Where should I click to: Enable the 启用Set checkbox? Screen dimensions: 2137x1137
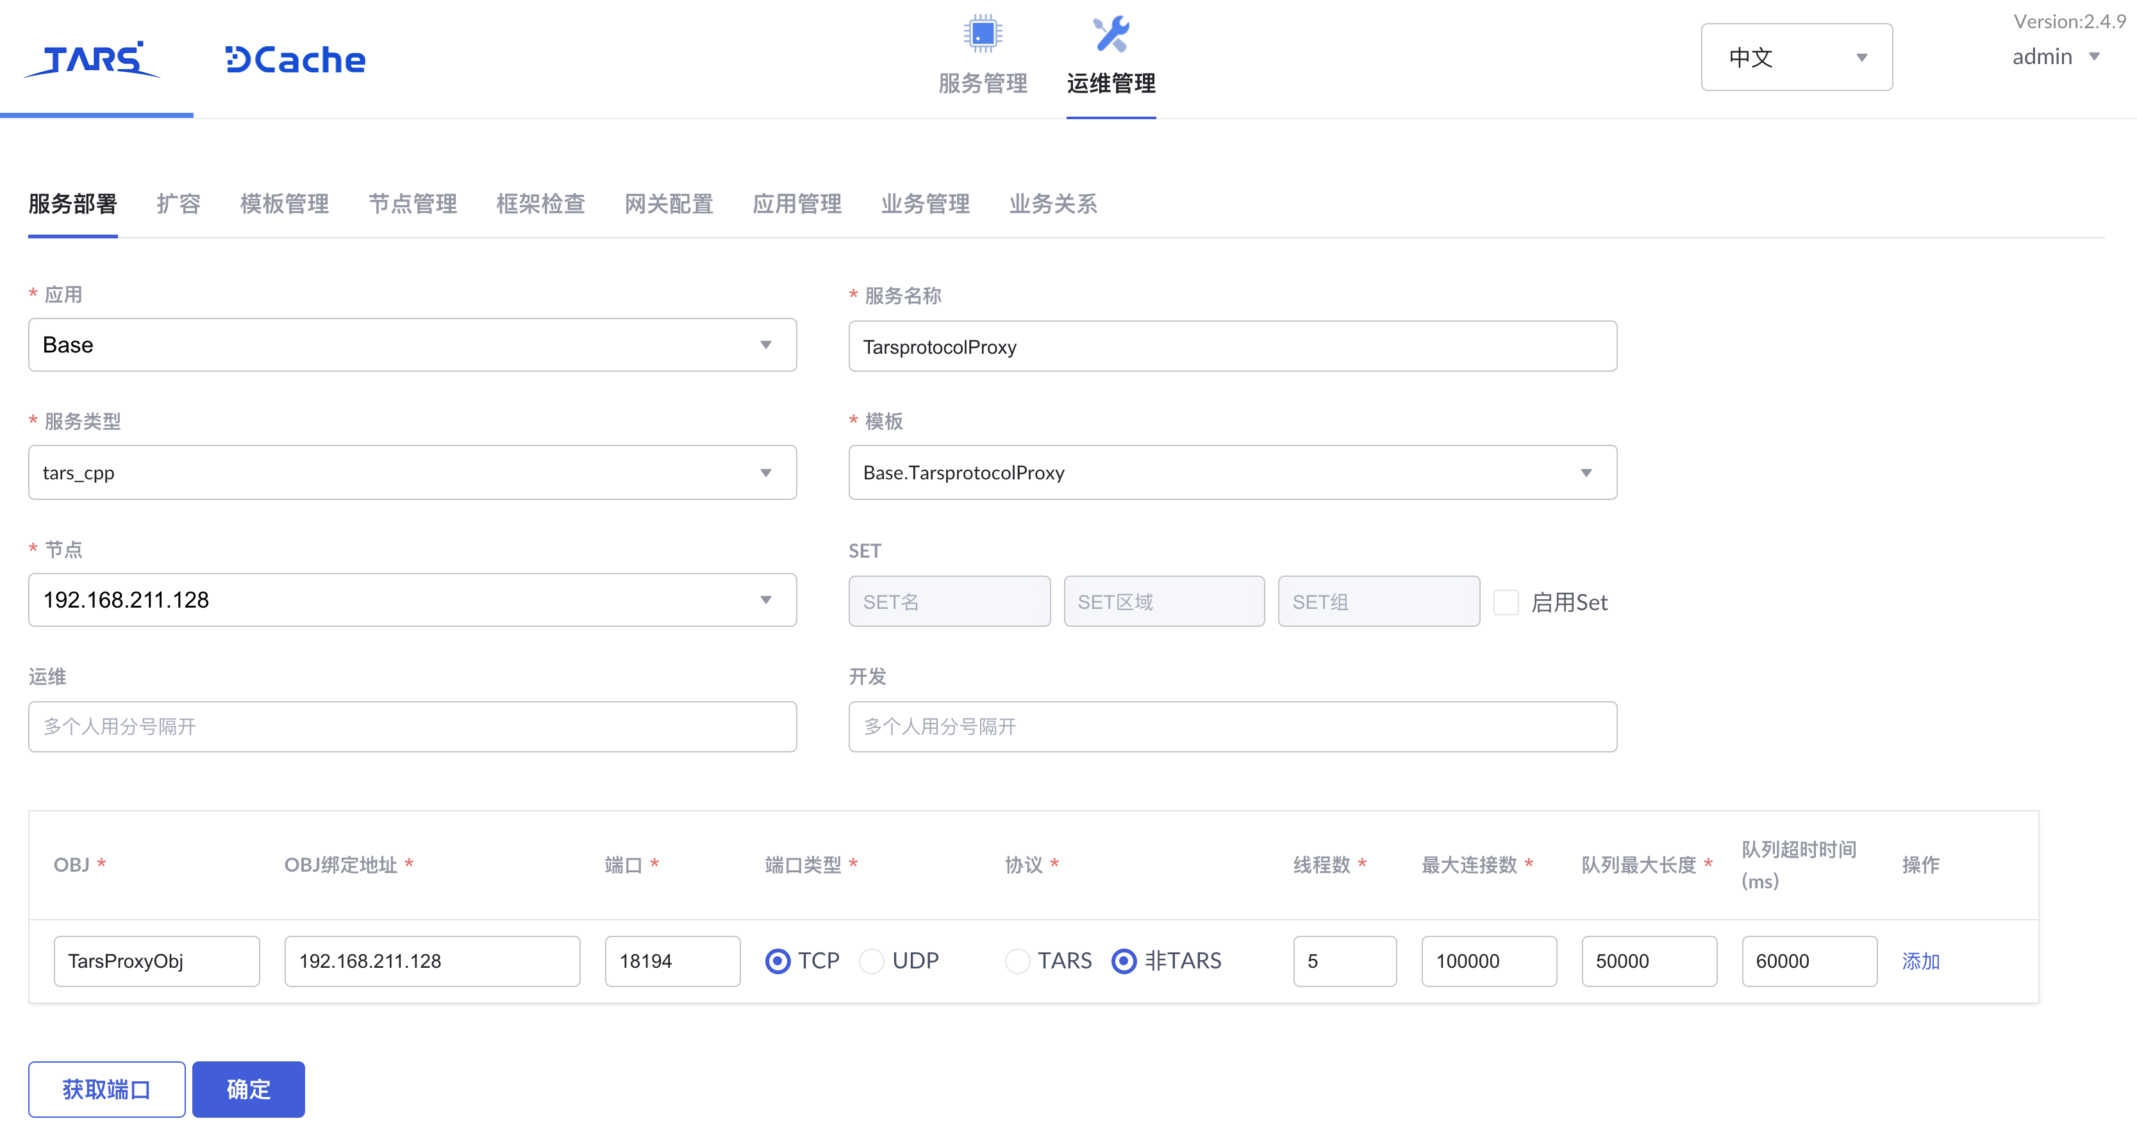point(1506,602)
